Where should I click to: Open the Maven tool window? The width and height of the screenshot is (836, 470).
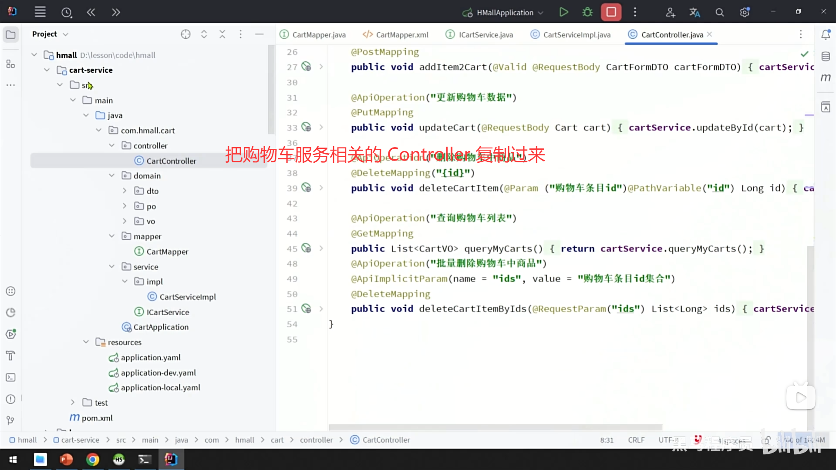[x=826, y=78]
